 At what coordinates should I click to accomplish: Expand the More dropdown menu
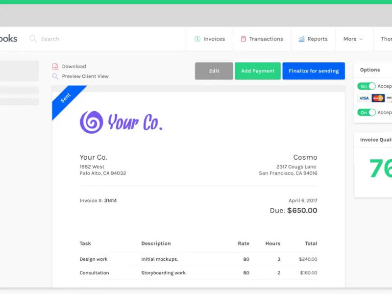pyautogui.click(x=353, y=39)
